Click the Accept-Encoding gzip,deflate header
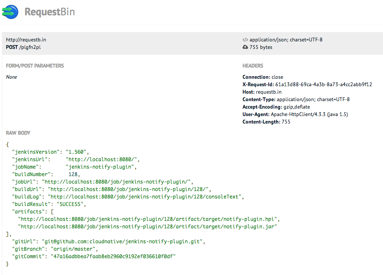The width and height of the screenshot is (383, 275). pos(276,107)
